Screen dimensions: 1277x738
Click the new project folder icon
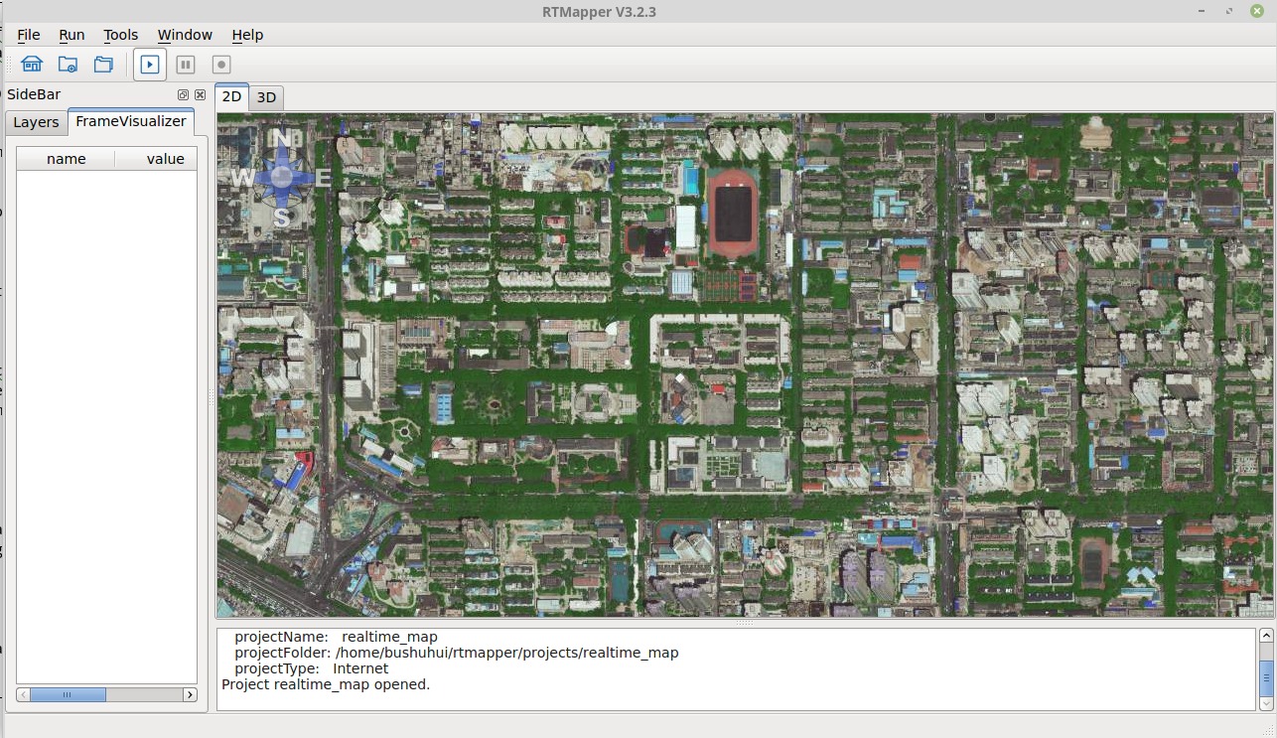tap(68, 65)
